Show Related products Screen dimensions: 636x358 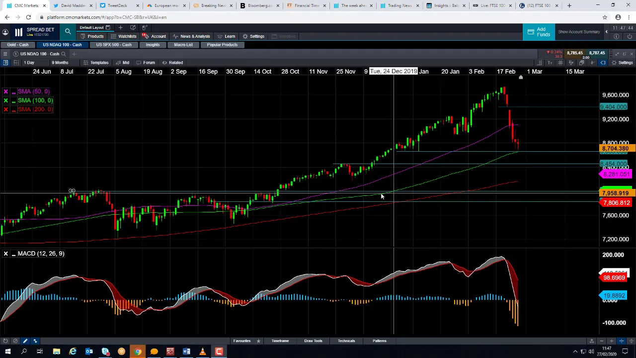pyautogui.click(x=172, y=63)
